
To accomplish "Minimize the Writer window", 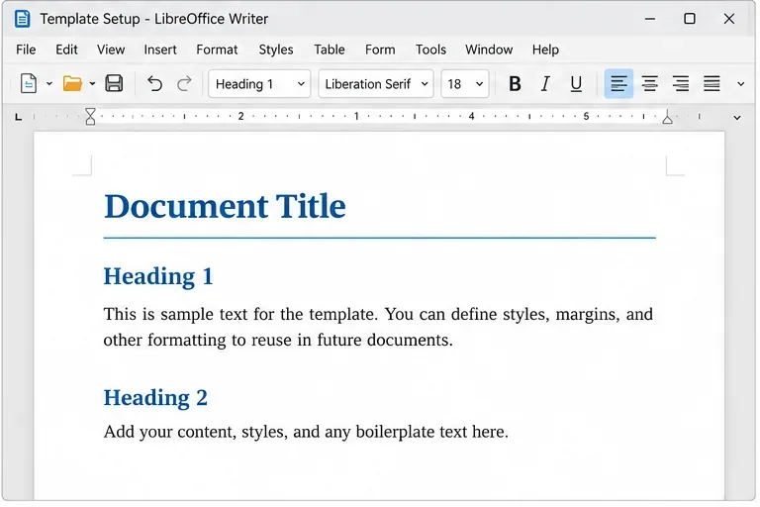I will 650,19.
